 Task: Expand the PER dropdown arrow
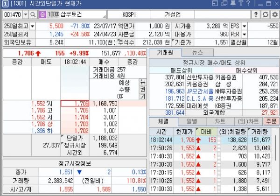tap(244, 34)
